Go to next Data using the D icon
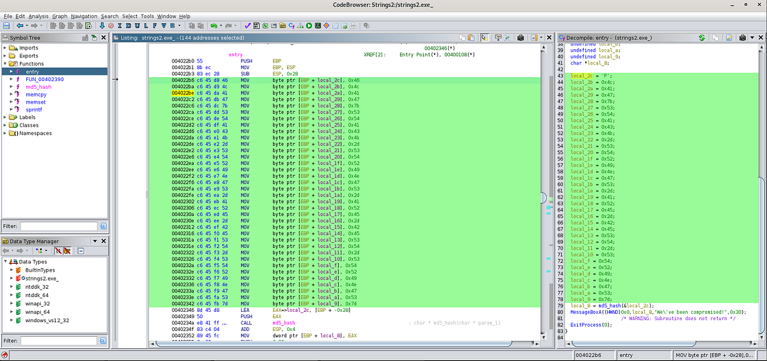This screenshot has height=361, width=767. tap(128, 26)
